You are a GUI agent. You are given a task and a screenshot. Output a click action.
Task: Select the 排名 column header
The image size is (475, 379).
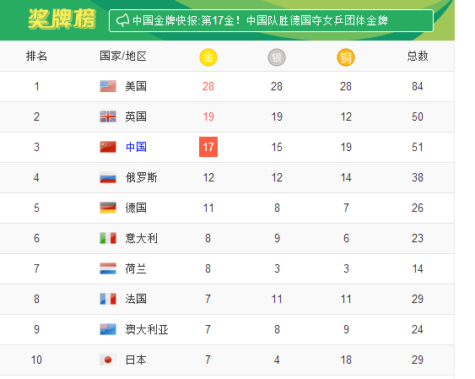[36, 56]
